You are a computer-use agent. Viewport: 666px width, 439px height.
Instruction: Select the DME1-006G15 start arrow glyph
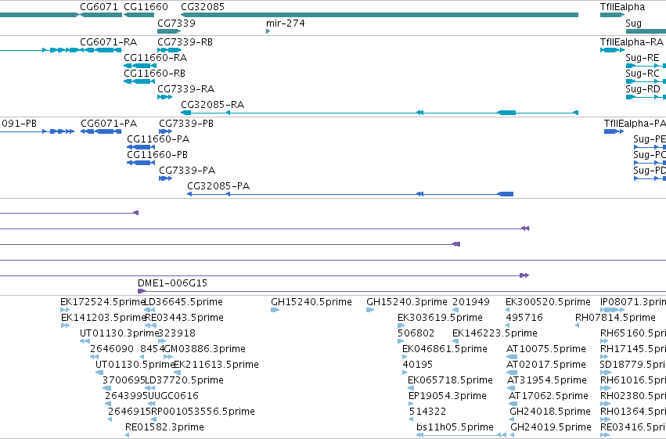click(142, 291)
